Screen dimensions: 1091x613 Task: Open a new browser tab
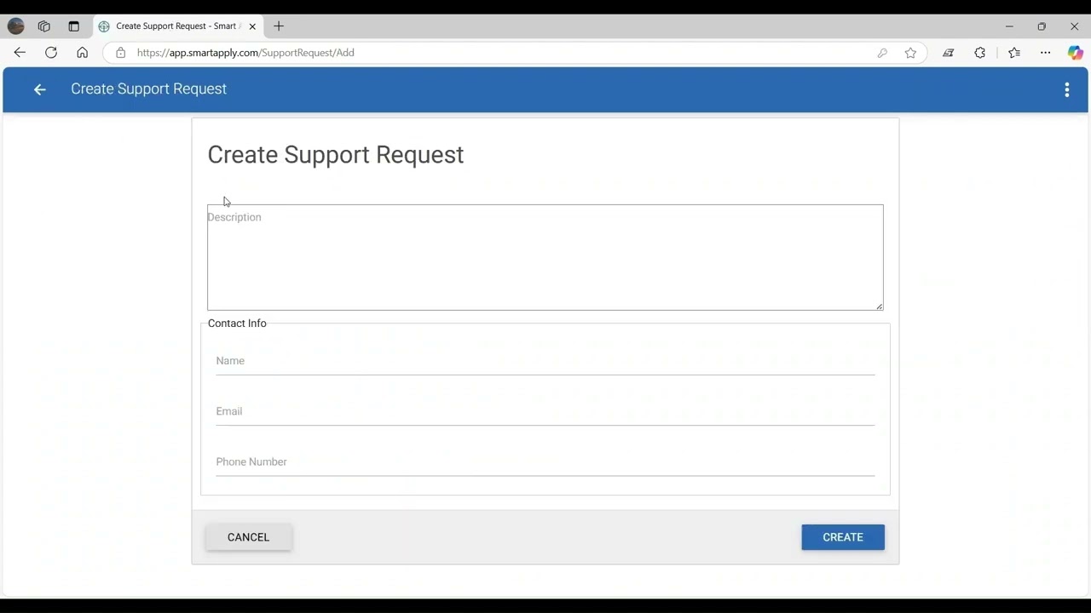pyautogui.click(x=279, y=26)
